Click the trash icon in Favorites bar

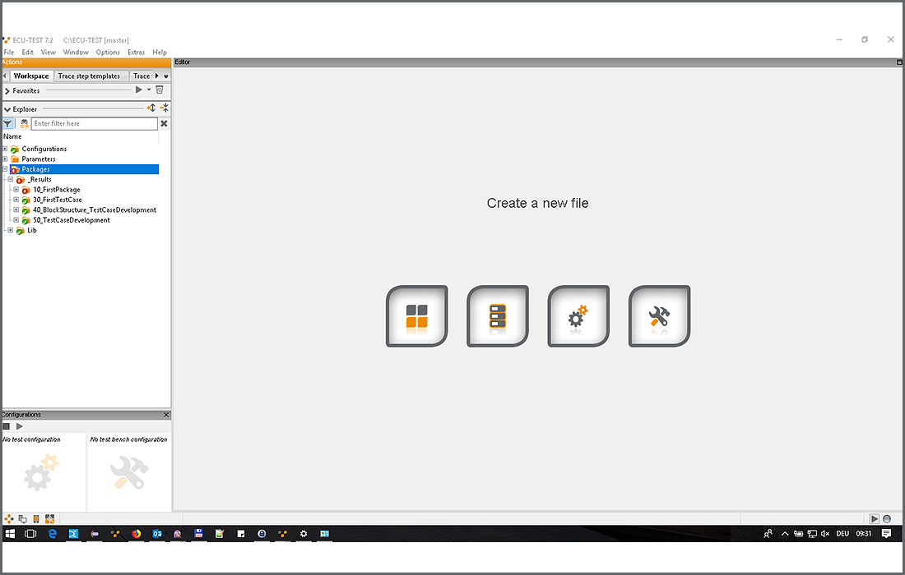click(160, 90)
